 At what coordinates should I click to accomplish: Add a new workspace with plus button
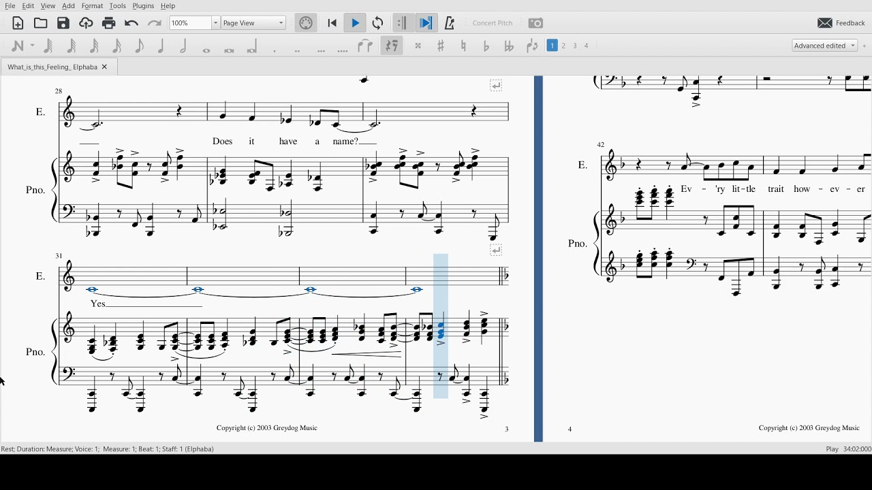pos(865,46)
